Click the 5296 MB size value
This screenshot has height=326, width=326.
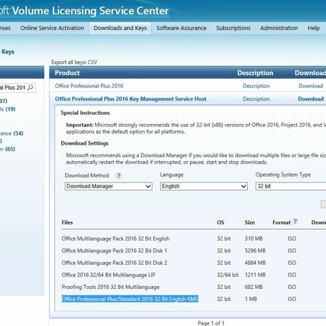pos(255,250)
